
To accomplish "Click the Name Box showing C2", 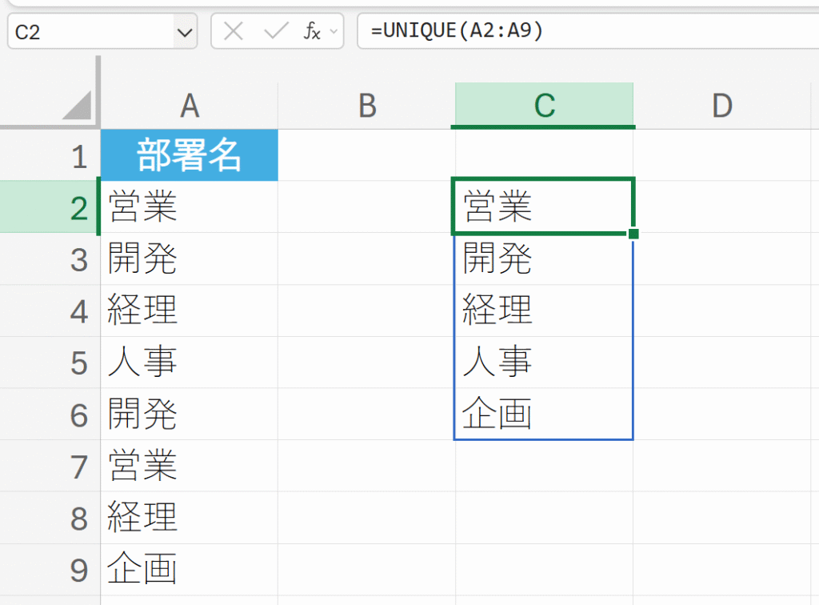I will coord(90,32).
